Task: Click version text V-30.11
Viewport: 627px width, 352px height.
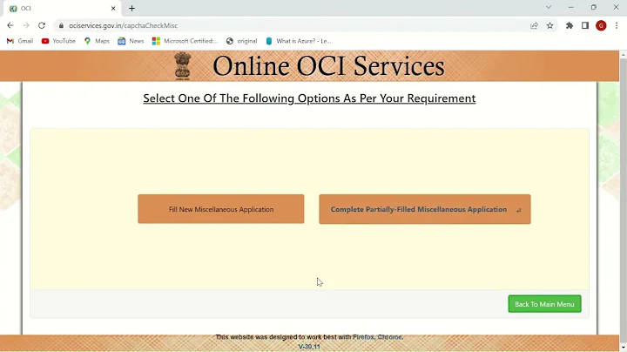Action: tap(309, 347)
